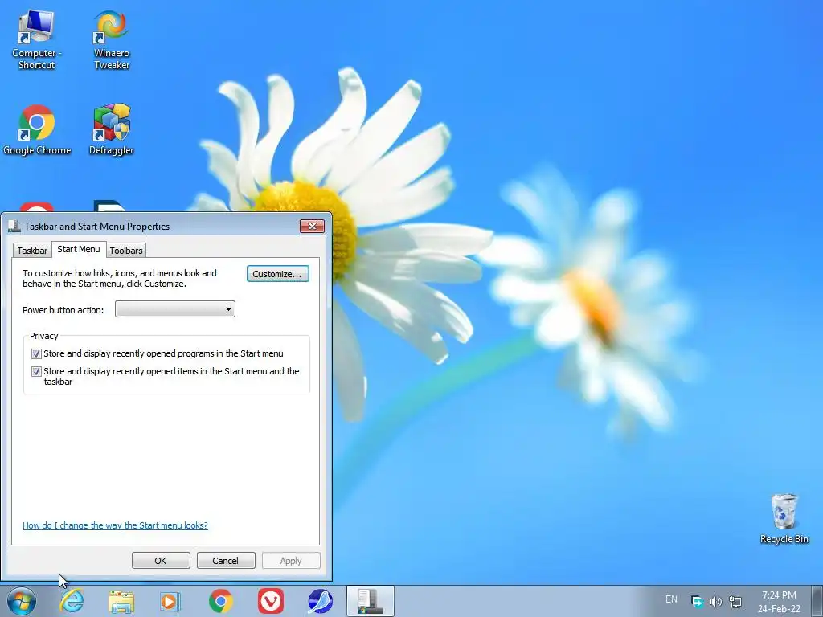Expand the Power button action dropdown

pos(175,309)
